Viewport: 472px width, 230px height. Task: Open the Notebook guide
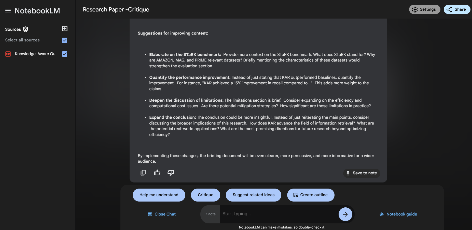[x=398, y=214]
